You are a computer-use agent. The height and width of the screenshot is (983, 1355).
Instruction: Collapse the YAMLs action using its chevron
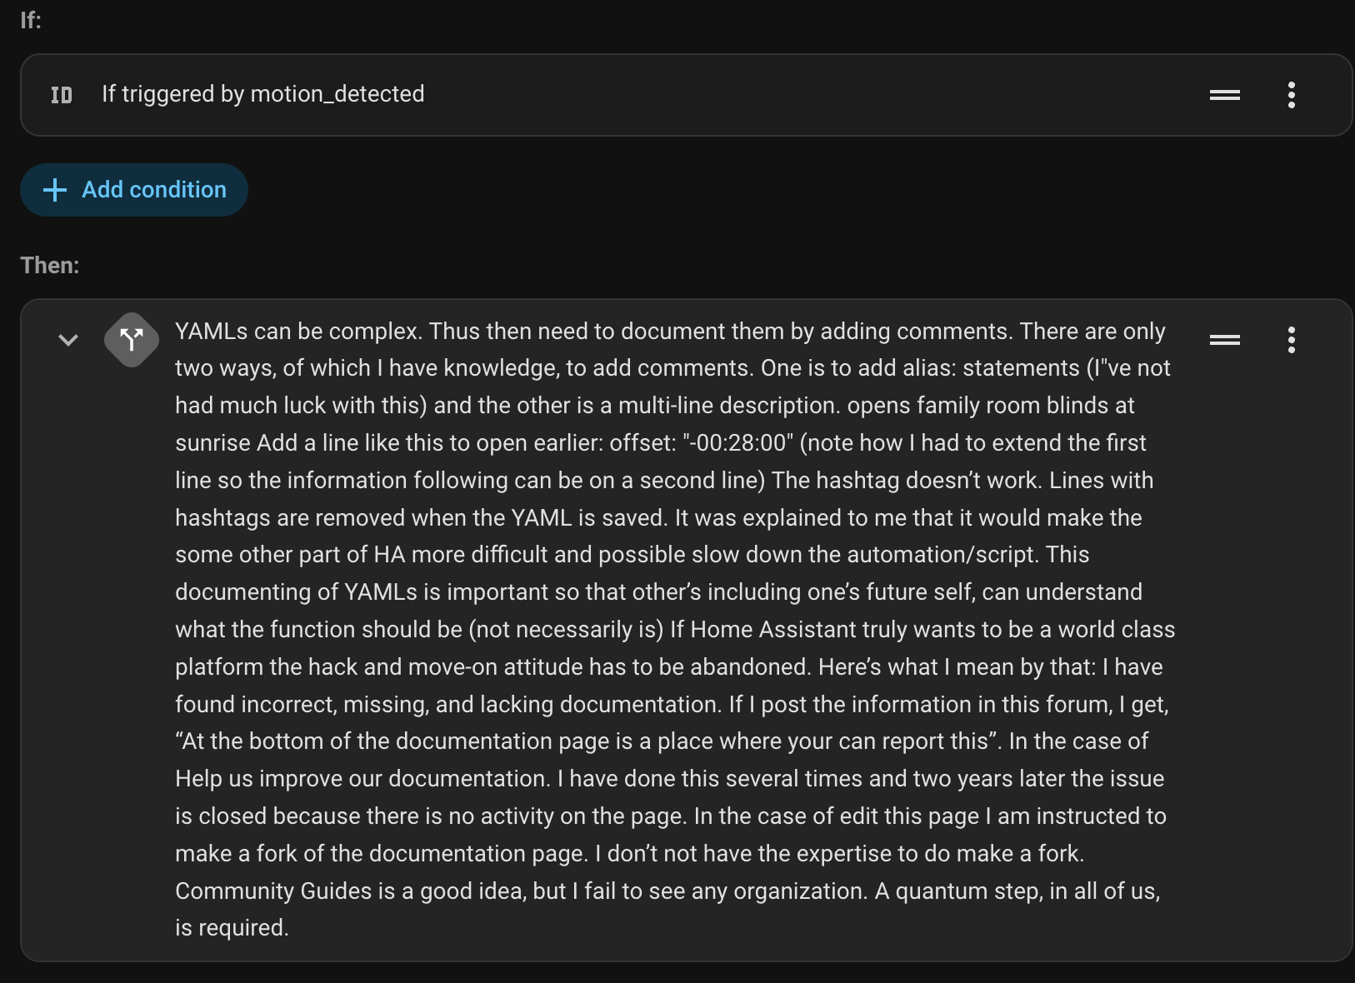click(x=68, y=340)
